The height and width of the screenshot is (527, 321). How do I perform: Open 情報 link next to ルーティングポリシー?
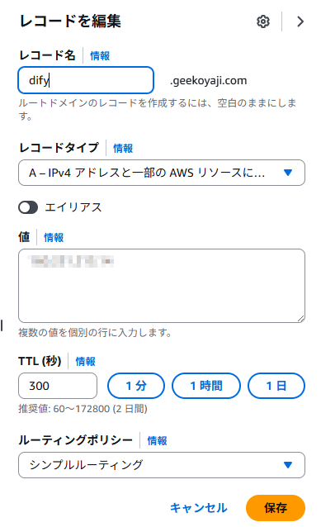[157, 440]
